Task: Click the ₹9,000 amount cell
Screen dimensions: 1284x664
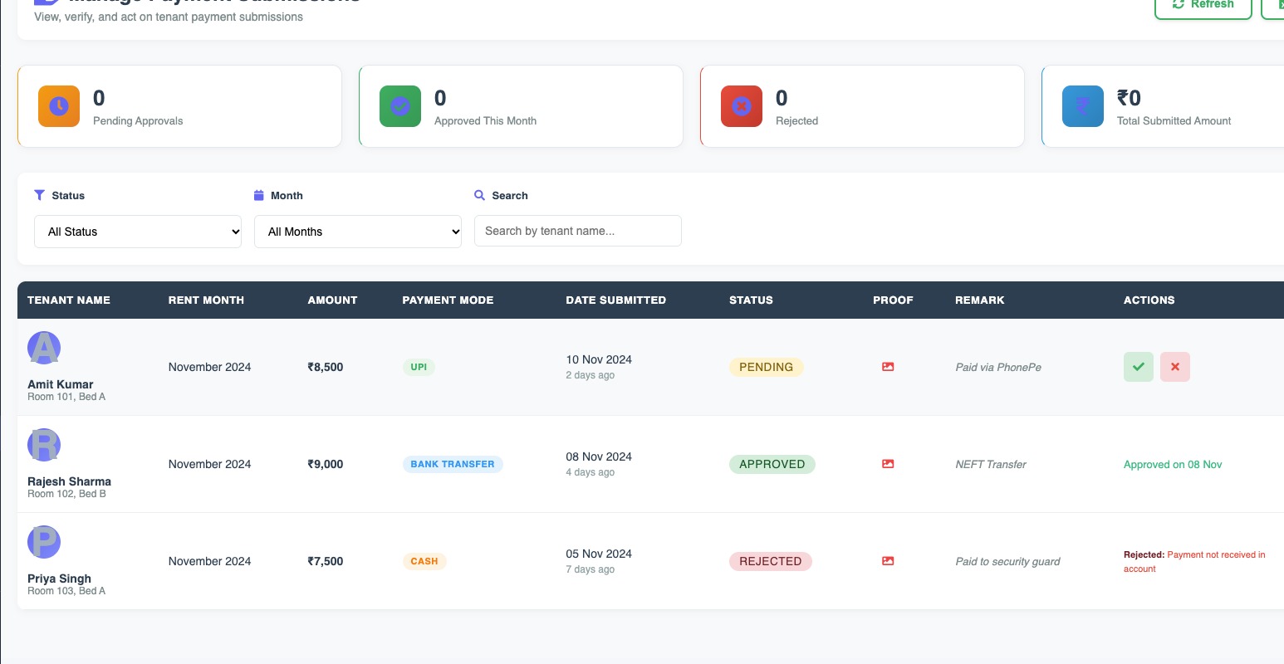Action: (326, 464)
